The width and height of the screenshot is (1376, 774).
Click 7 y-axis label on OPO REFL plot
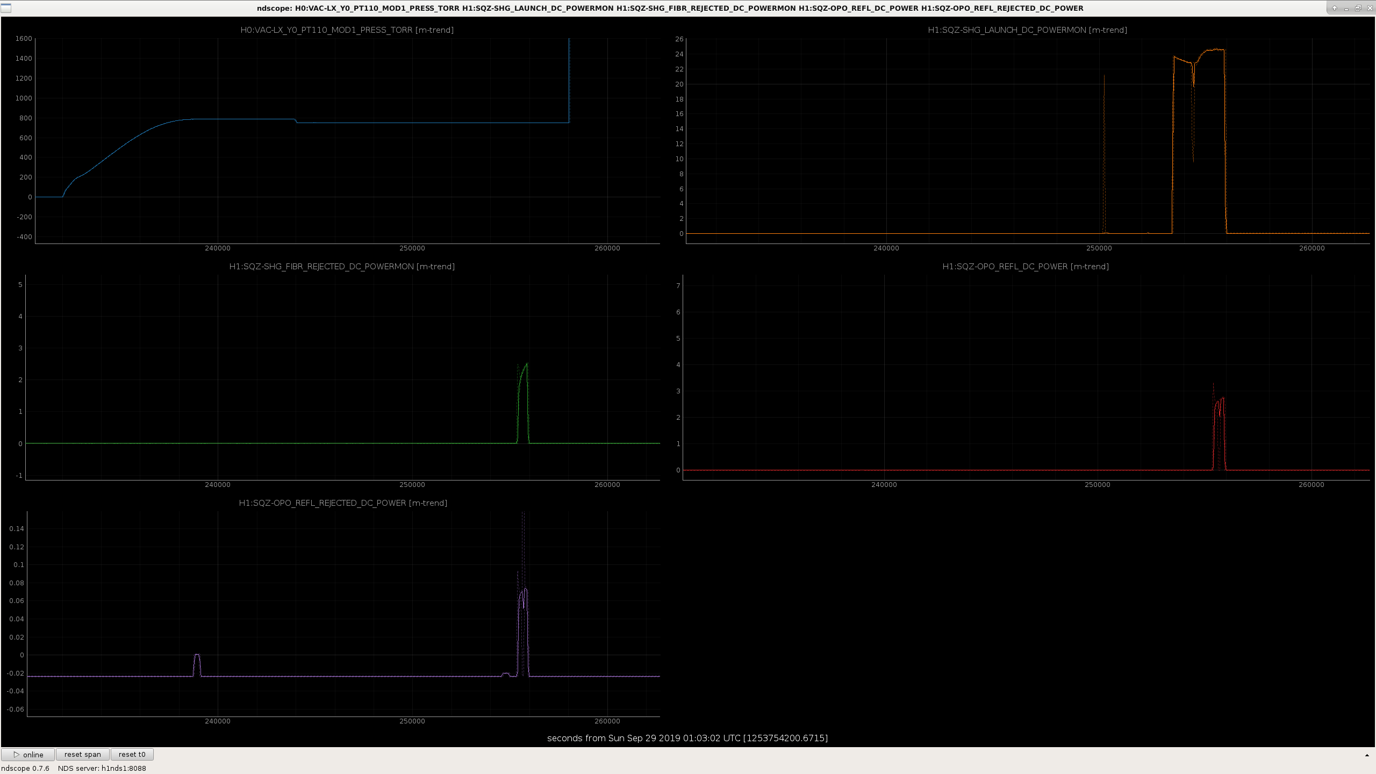click(x=678, y=286)
